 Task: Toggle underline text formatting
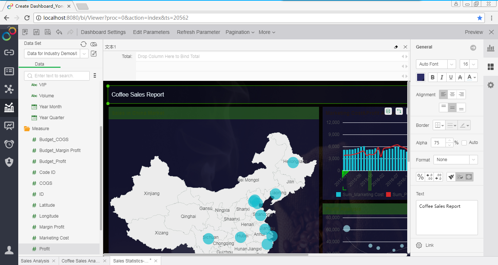click(x=451, y=77)
